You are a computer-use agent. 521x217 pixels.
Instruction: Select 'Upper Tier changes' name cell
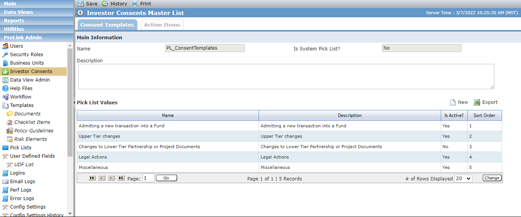coord(168,136)
